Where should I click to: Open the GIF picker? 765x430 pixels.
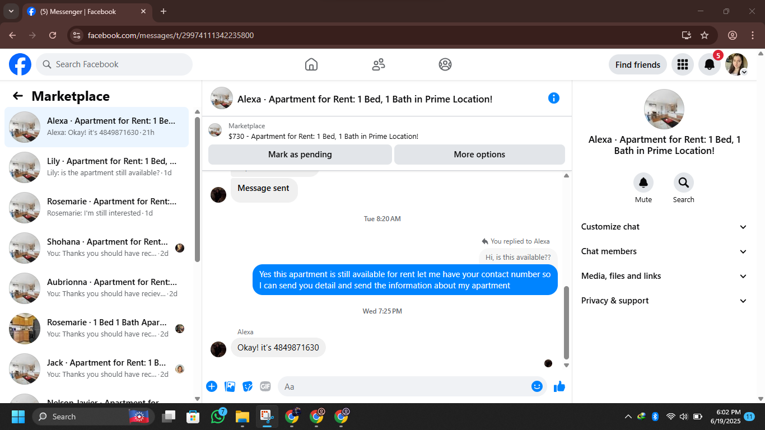(x=265, y=386)
